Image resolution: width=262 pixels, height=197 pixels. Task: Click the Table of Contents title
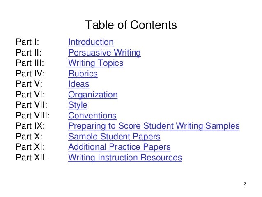131,25
